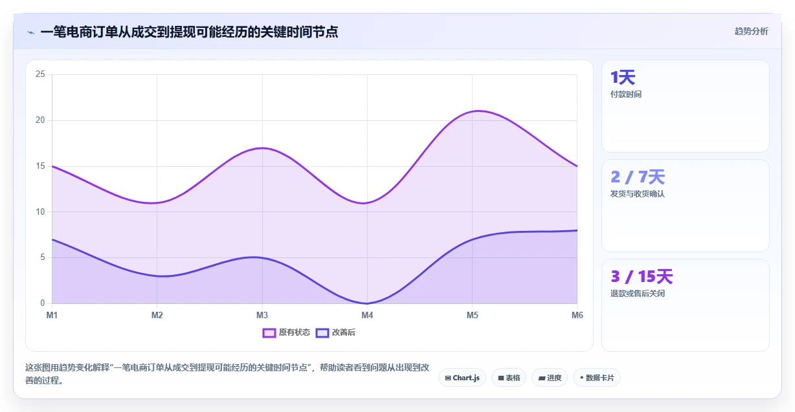Viewport: 795px width, 412px height.
Task: Click the description paragraph below the chart
Action: click(x=227, y=374)
